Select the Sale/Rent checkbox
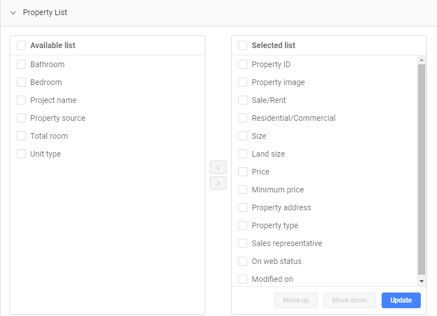This screenshot has width=437, height=316. [243, 100]
